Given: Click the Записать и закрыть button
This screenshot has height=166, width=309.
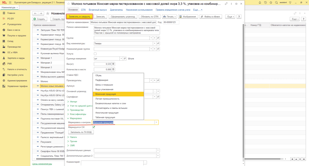Looking at the screenshot, I should pos(79,17).
